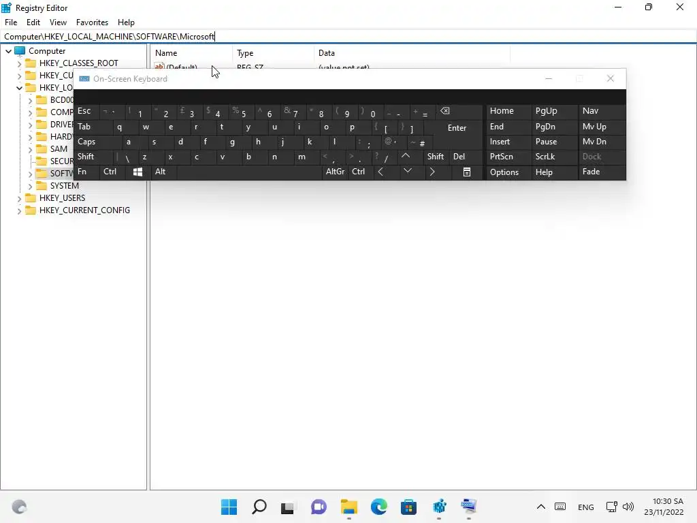This screenshot has width=697, height=523.
Task: Switch to On-Screen Keyboard taskbar icon
Action: [x=468, y=507]
